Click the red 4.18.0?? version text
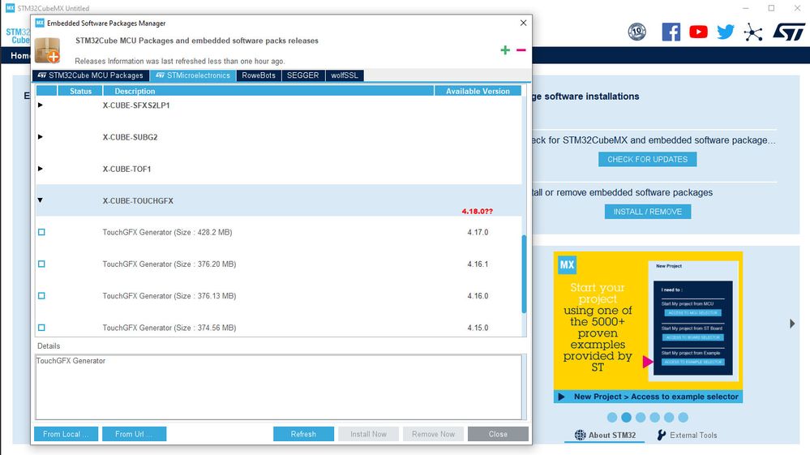810x455 pixels. (x=478, y=211)
